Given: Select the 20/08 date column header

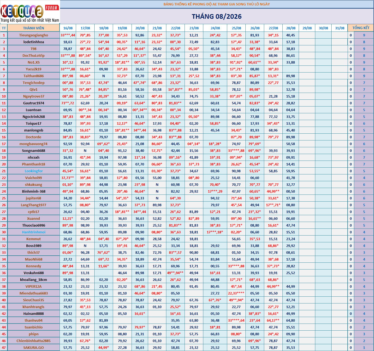Looking at the screenshot, I should 140,28.
